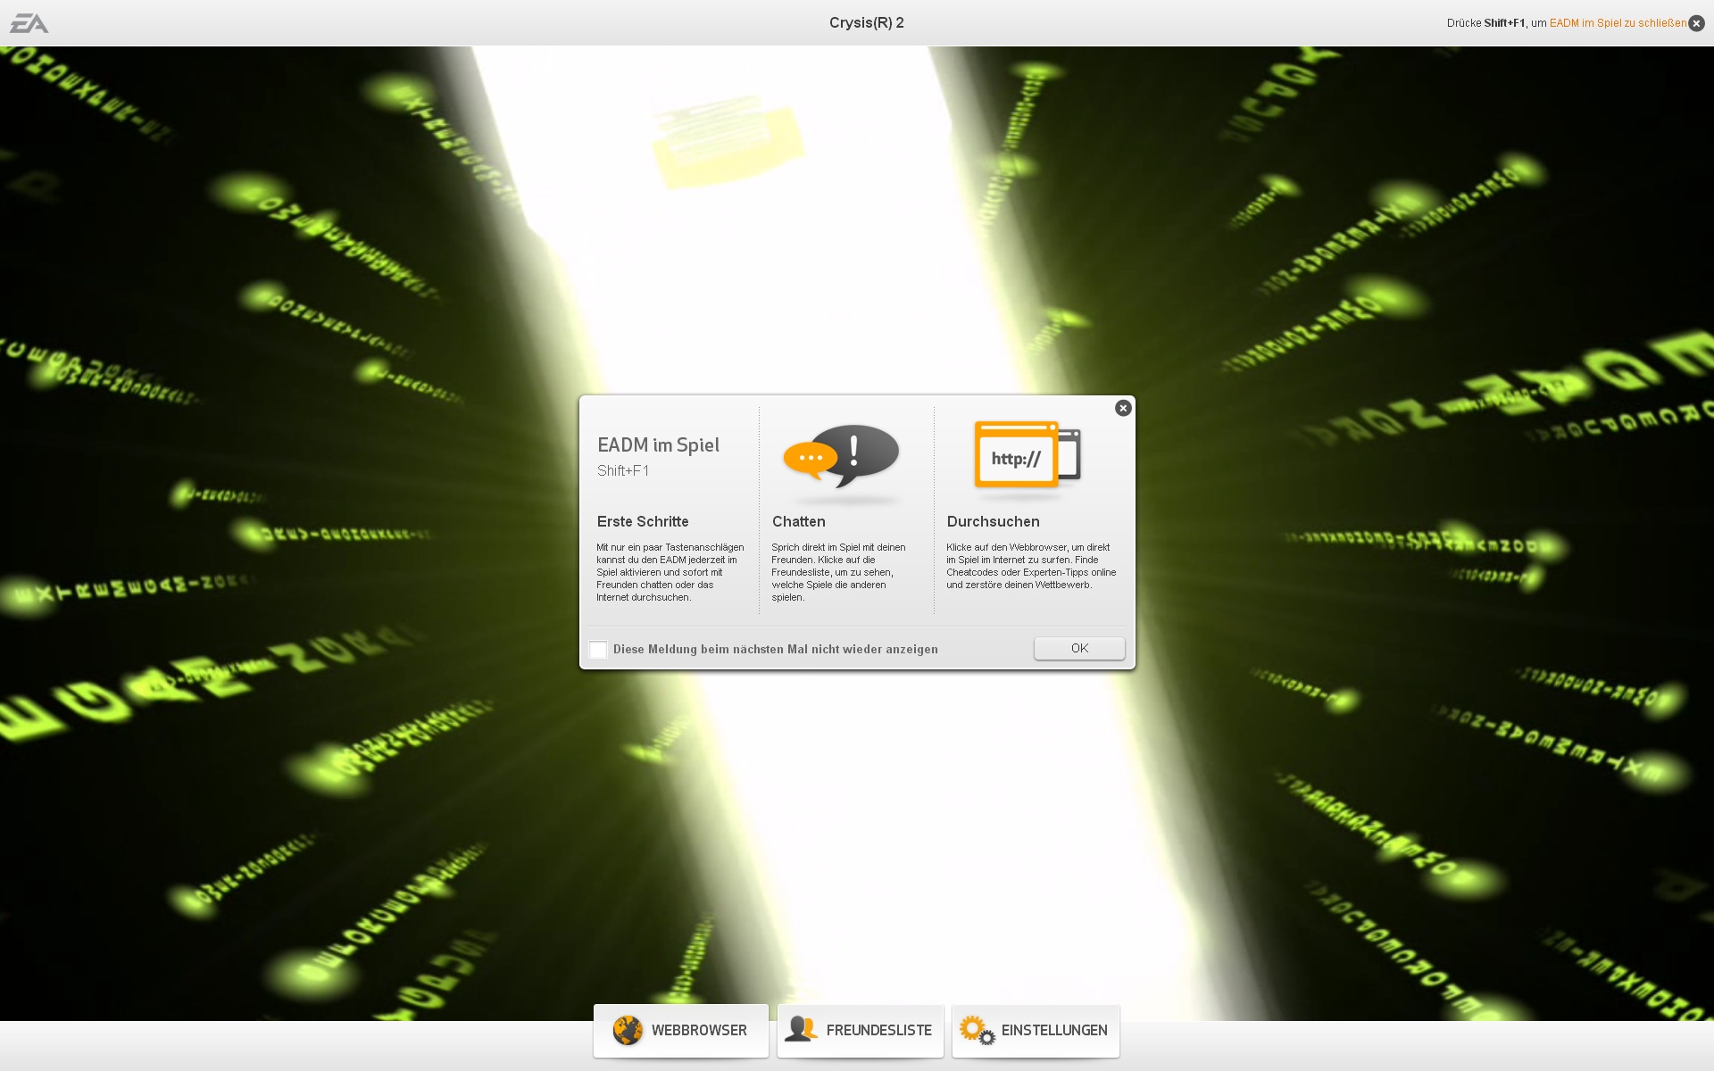Viewport: 1714px width, 1071px height.
Task: Close the EADM im Spiel dialog
Action: [x=1123, y=408]
